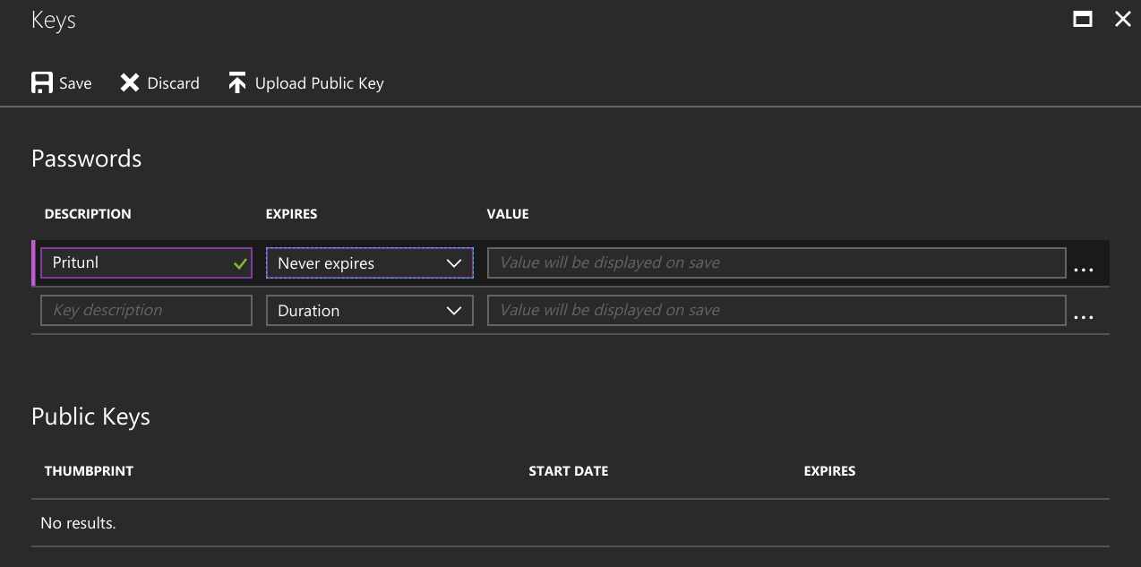This screenshot has height=567, width=1141.
Task: Open the ellipsis menu for empty key row
Action: point(1083,316)
